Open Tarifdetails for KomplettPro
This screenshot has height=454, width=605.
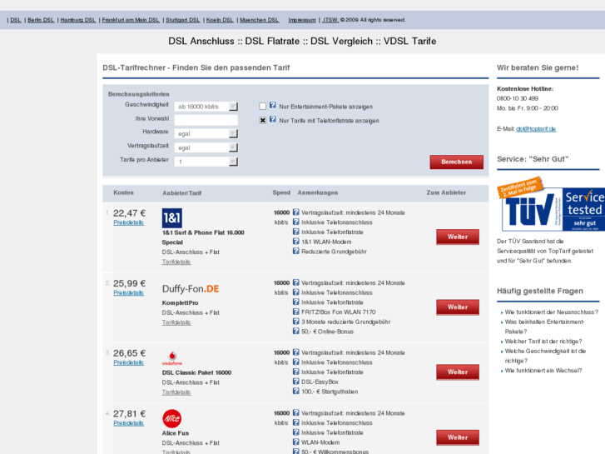pyautogui.click(x=176, y=322)
